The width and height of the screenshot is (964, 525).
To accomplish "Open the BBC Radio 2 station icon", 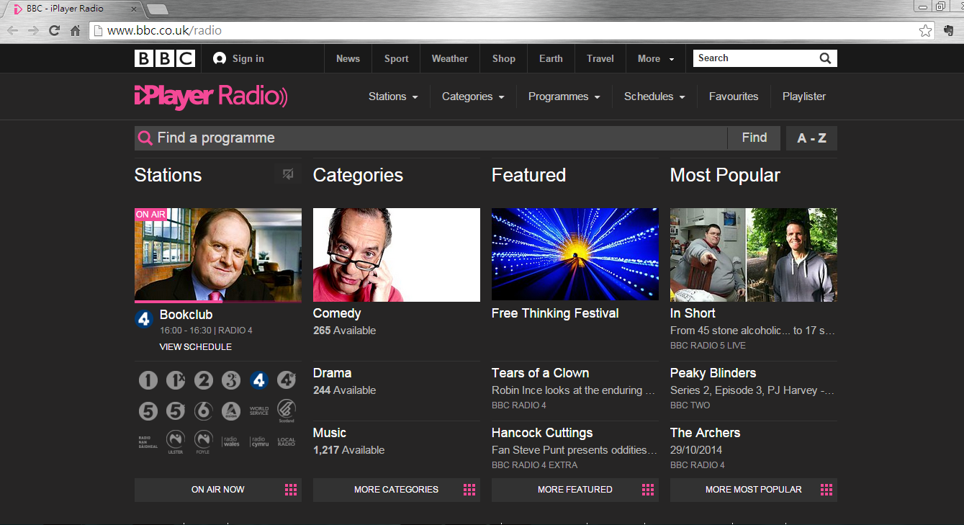I will pos(204,380).
